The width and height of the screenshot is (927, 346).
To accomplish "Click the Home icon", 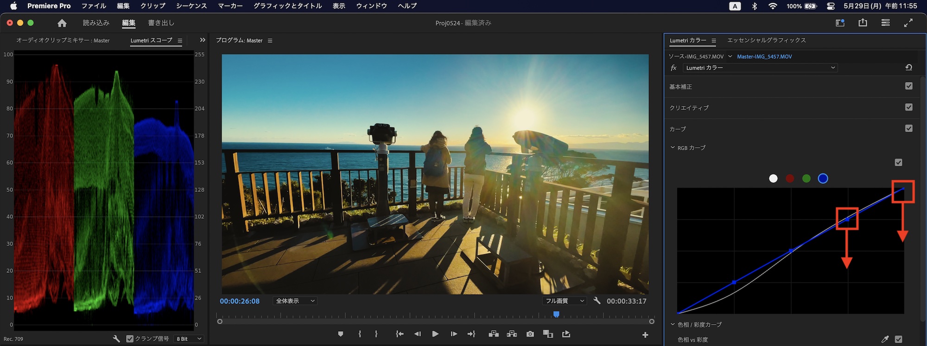I will click(62, 23).
